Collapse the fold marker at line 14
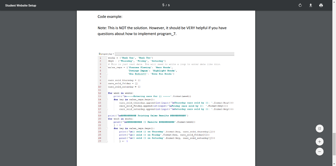This screenshot has width=336, height=166. click(107, 100)
